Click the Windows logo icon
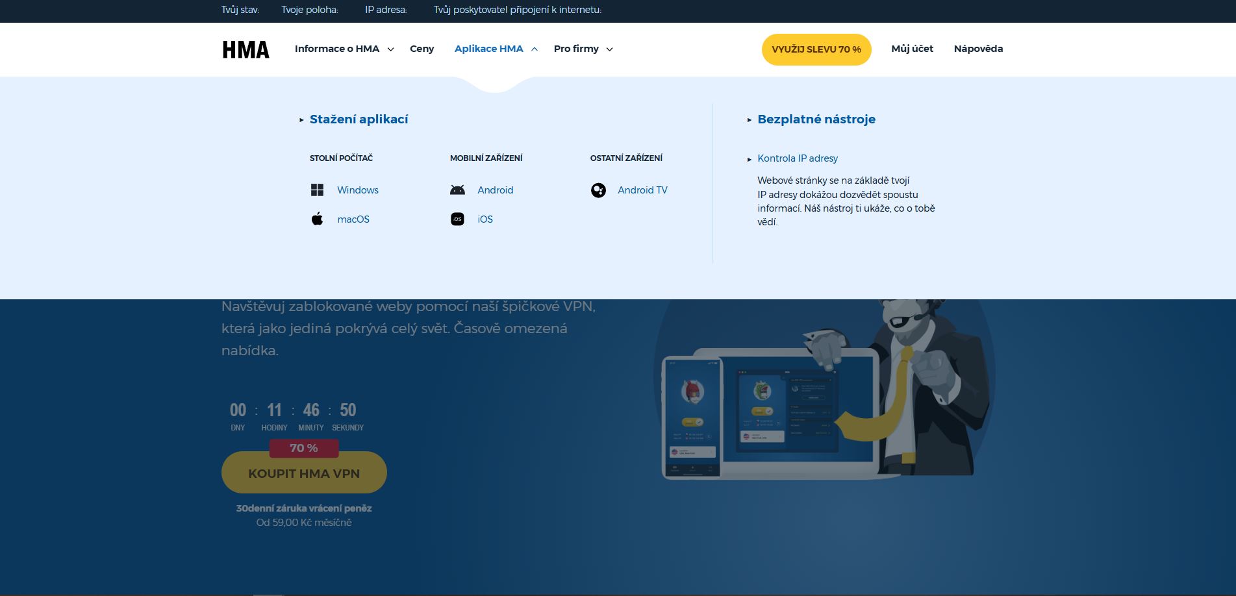This screenshot has width=1236, height=596. point(317,190)
